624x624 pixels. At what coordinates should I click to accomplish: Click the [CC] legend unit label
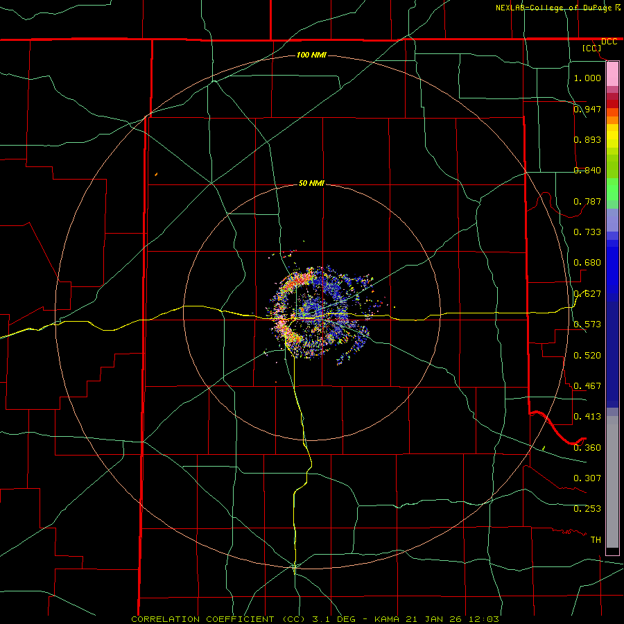click(592, 48)
